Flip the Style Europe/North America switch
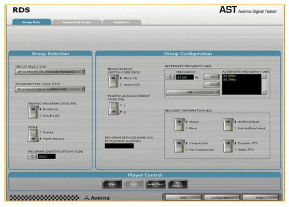 pos(33,136)
